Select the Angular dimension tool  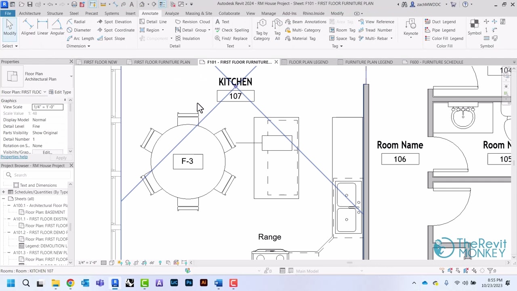tap(57, 27)
